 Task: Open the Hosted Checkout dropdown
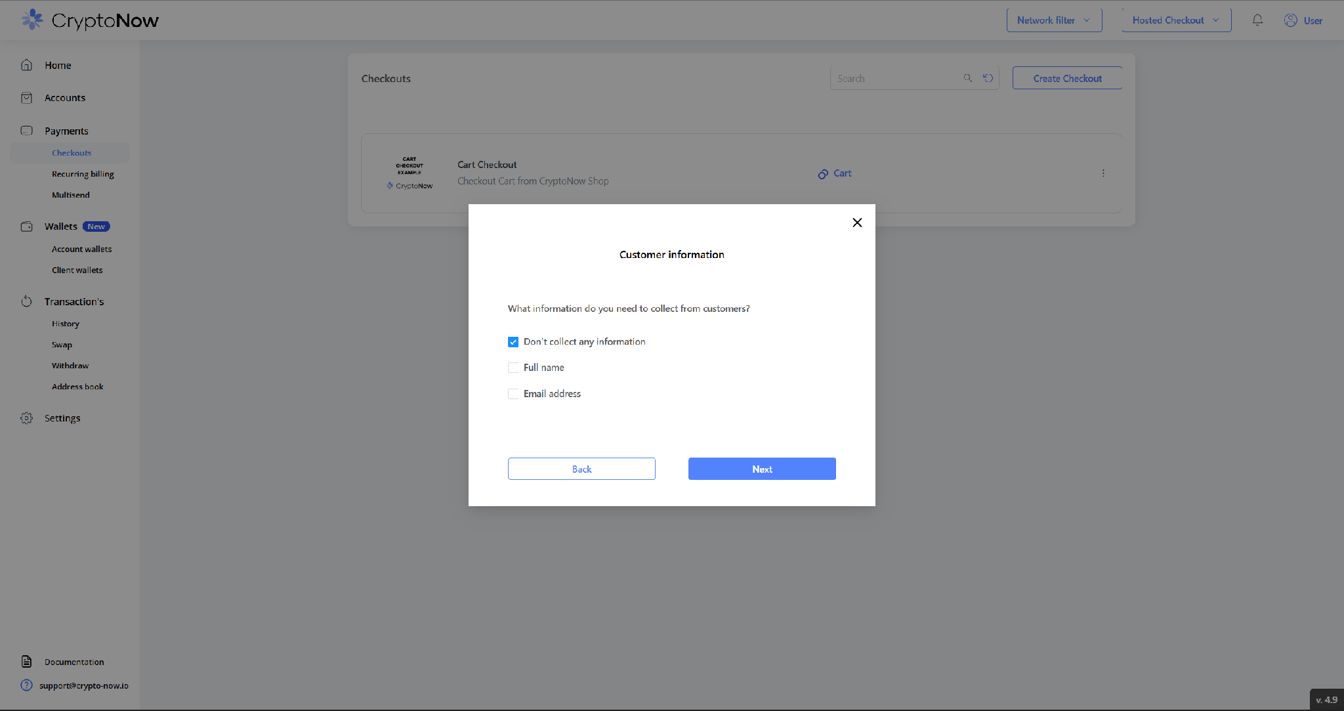point(1177,20)
